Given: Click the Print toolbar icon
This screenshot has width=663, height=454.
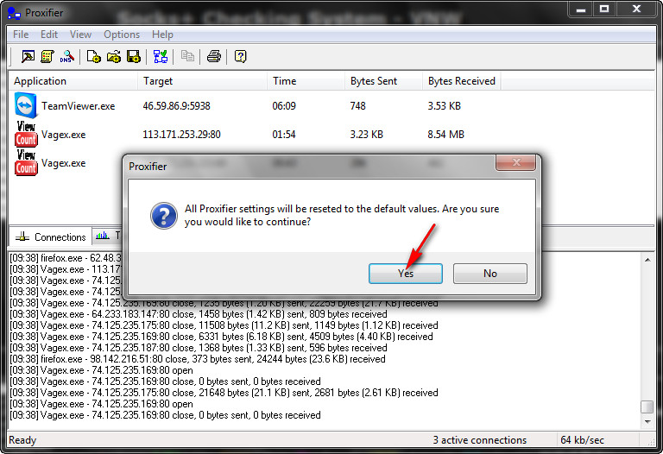Looking at the screenshot, I should (214, 56).
